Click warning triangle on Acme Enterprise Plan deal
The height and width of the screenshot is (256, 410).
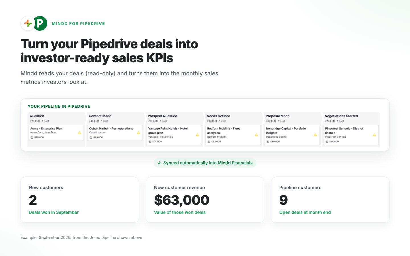79,133
